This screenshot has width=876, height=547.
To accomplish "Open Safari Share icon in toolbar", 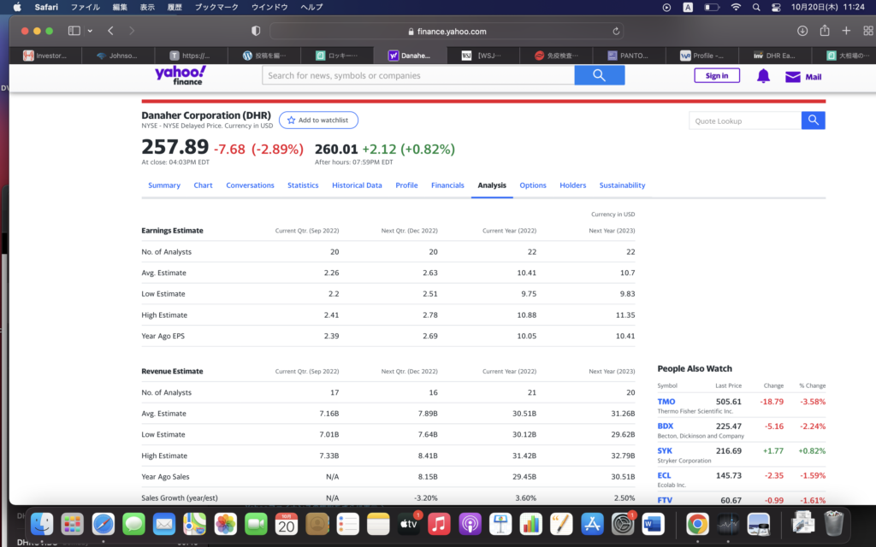I will tap(825, 31).
